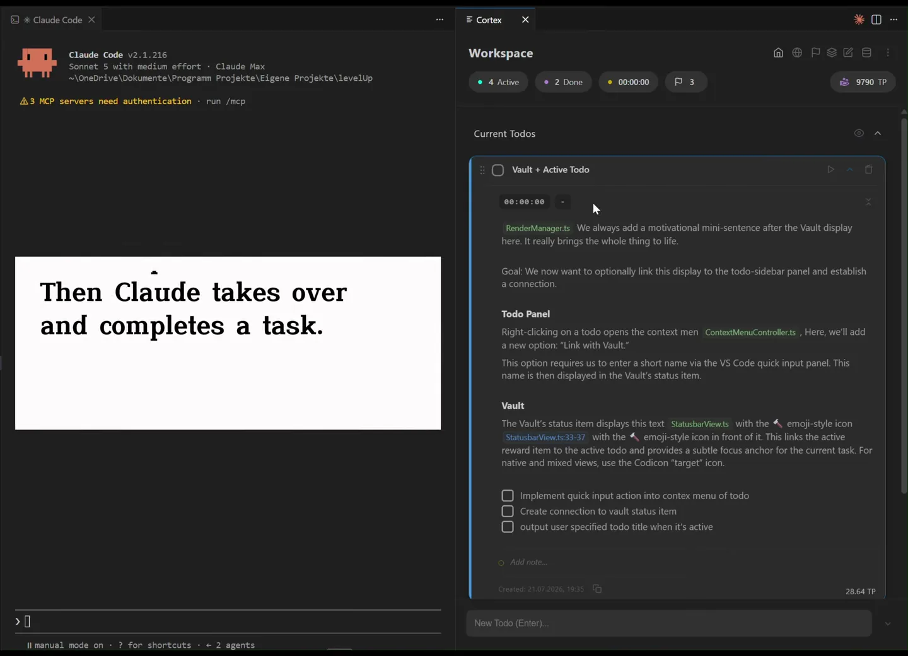Copy the todo using the copy icon by creation date
Image resolution: width=908 pixels, height=656 pixels.
[597, 589]
